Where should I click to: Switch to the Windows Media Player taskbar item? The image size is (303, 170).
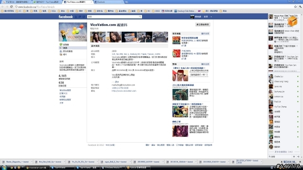point(113,168)
